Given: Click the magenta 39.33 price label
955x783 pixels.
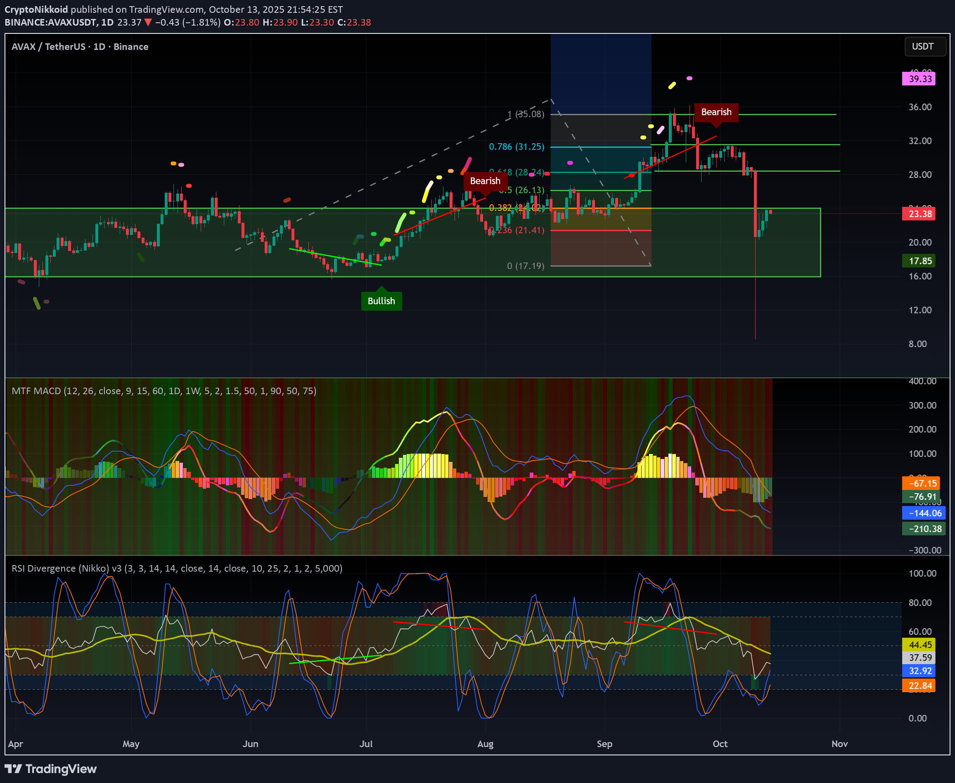Looking at the screenshot, I should click(x=919, y=78).
